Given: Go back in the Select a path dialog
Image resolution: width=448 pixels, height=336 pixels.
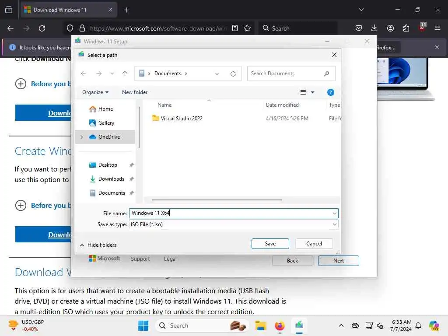Looking at the screenshot, I should 84,73.
